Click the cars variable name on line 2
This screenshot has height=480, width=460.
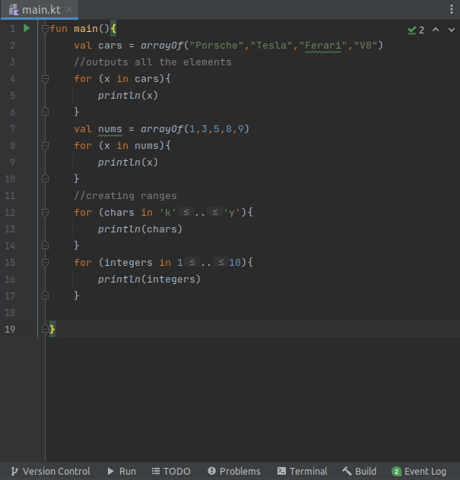pyautogui.click(x=110, y=46)
